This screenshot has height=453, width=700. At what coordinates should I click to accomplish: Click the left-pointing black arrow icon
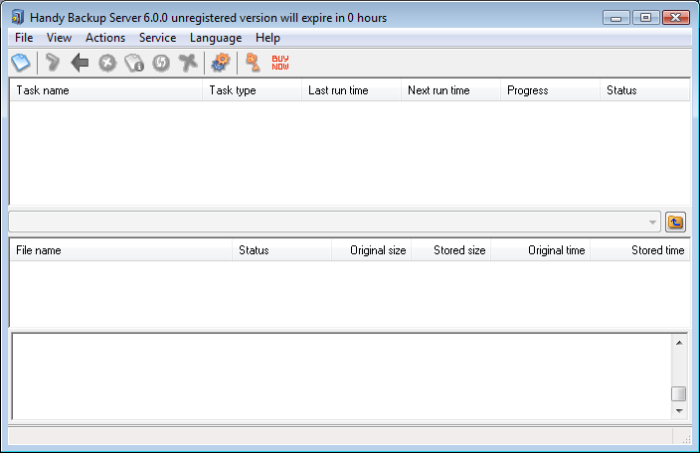pyautogui.click(x=80, y=63)
